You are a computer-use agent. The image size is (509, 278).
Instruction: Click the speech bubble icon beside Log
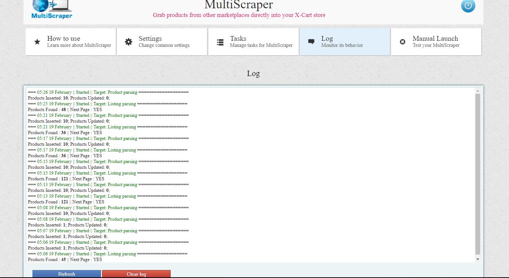point(311,42)
